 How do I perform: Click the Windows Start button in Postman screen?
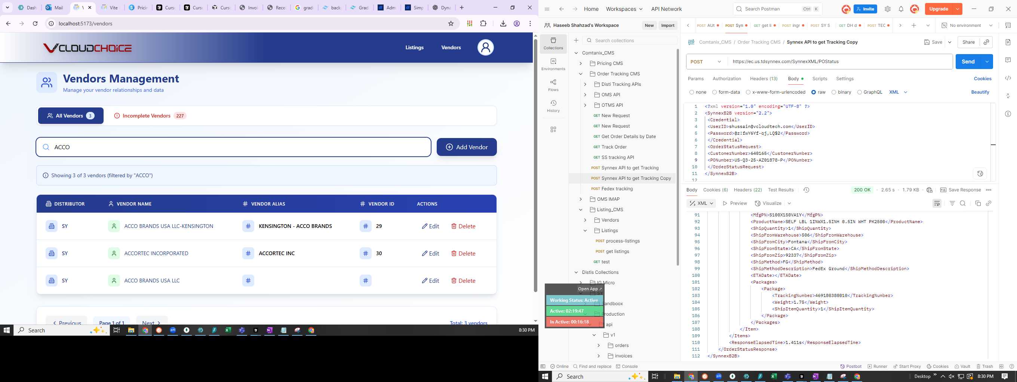[545, 376]
